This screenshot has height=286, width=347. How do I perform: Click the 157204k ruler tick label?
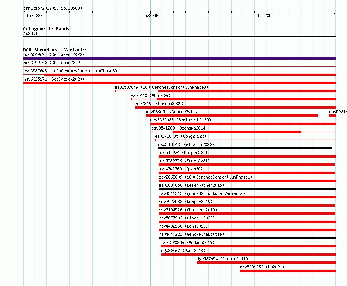(x=150, y=16)
